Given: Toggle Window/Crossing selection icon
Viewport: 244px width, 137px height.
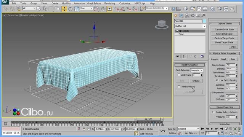Looking at the screenshot, I should coord(57,9).
